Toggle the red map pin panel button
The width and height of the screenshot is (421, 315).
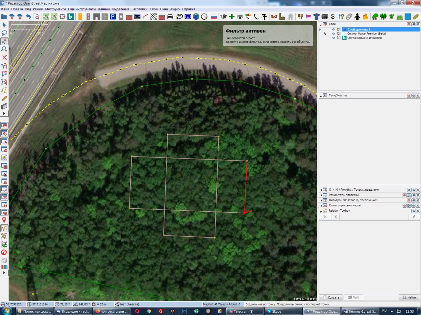(4, 220)
